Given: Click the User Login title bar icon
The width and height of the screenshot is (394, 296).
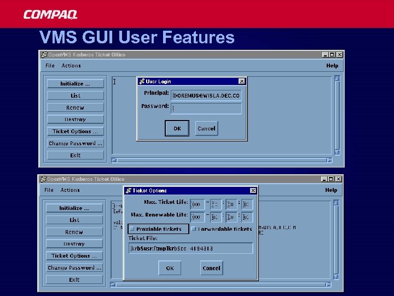Looking at the screenshot, I should [142, 81].
